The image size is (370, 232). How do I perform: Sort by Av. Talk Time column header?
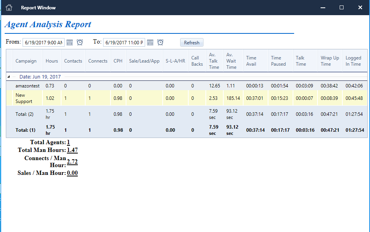[x=214, y=61]
